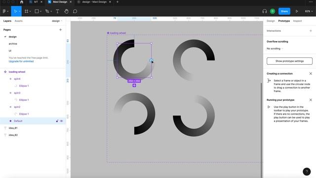The width and height of the screenshot is (316, 178).
Task: Select the Pen tool
Action: tap(47, 11)
